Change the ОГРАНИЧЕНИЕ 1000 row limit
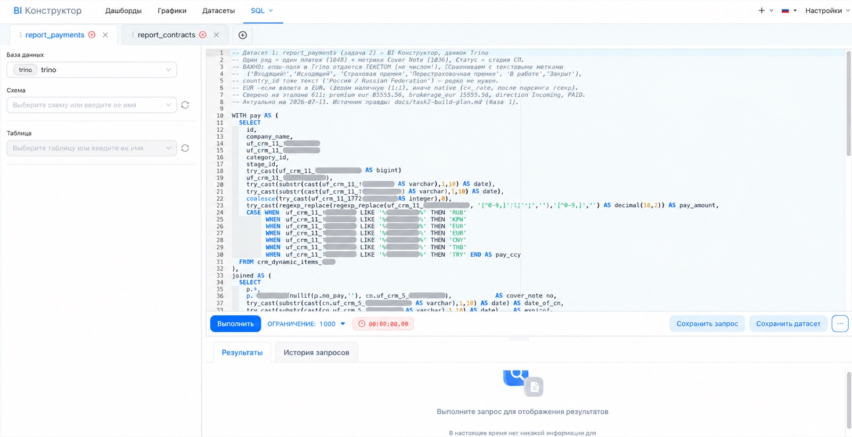 tap(306, 324)
